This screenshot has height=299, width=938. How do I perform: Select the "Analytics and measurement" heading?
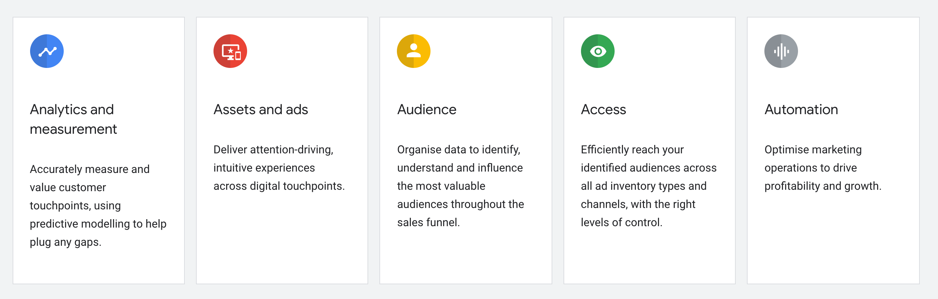tap(73, 119)
